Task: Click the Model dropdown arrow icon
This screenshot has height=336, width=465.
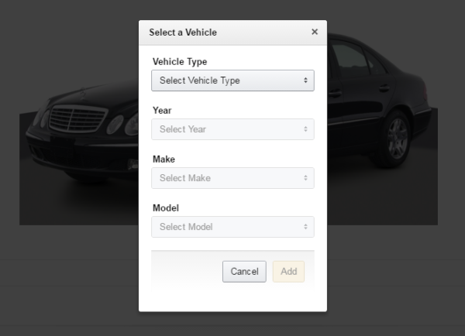Action: (305, 227)
